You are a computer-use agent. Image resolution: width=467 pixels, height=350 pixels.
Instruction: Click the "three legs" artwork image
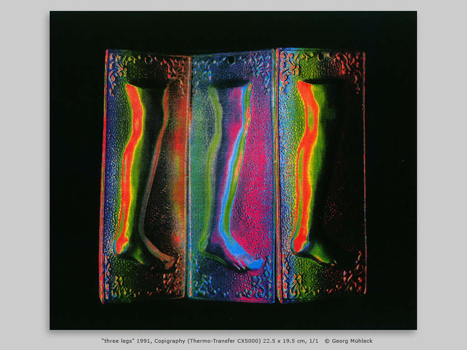click(233, 170)
